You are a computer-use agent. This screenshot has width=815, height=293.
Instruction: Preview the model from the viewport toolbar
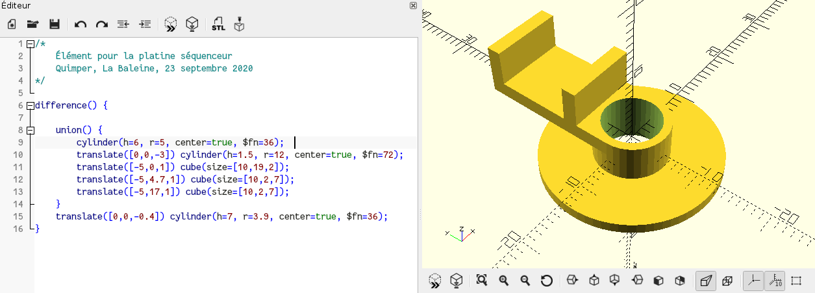click(435, 281)
